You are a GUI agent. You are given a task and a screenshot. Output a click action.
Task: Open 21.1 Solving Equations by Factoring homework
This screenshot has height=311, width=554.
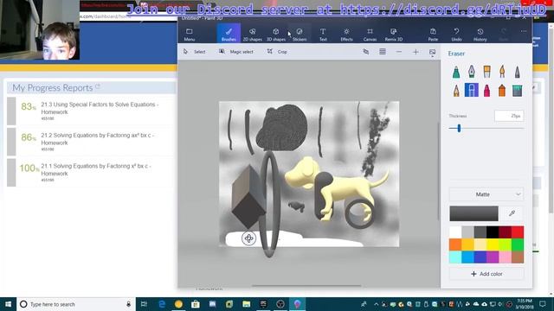click(x=96, y=169)
